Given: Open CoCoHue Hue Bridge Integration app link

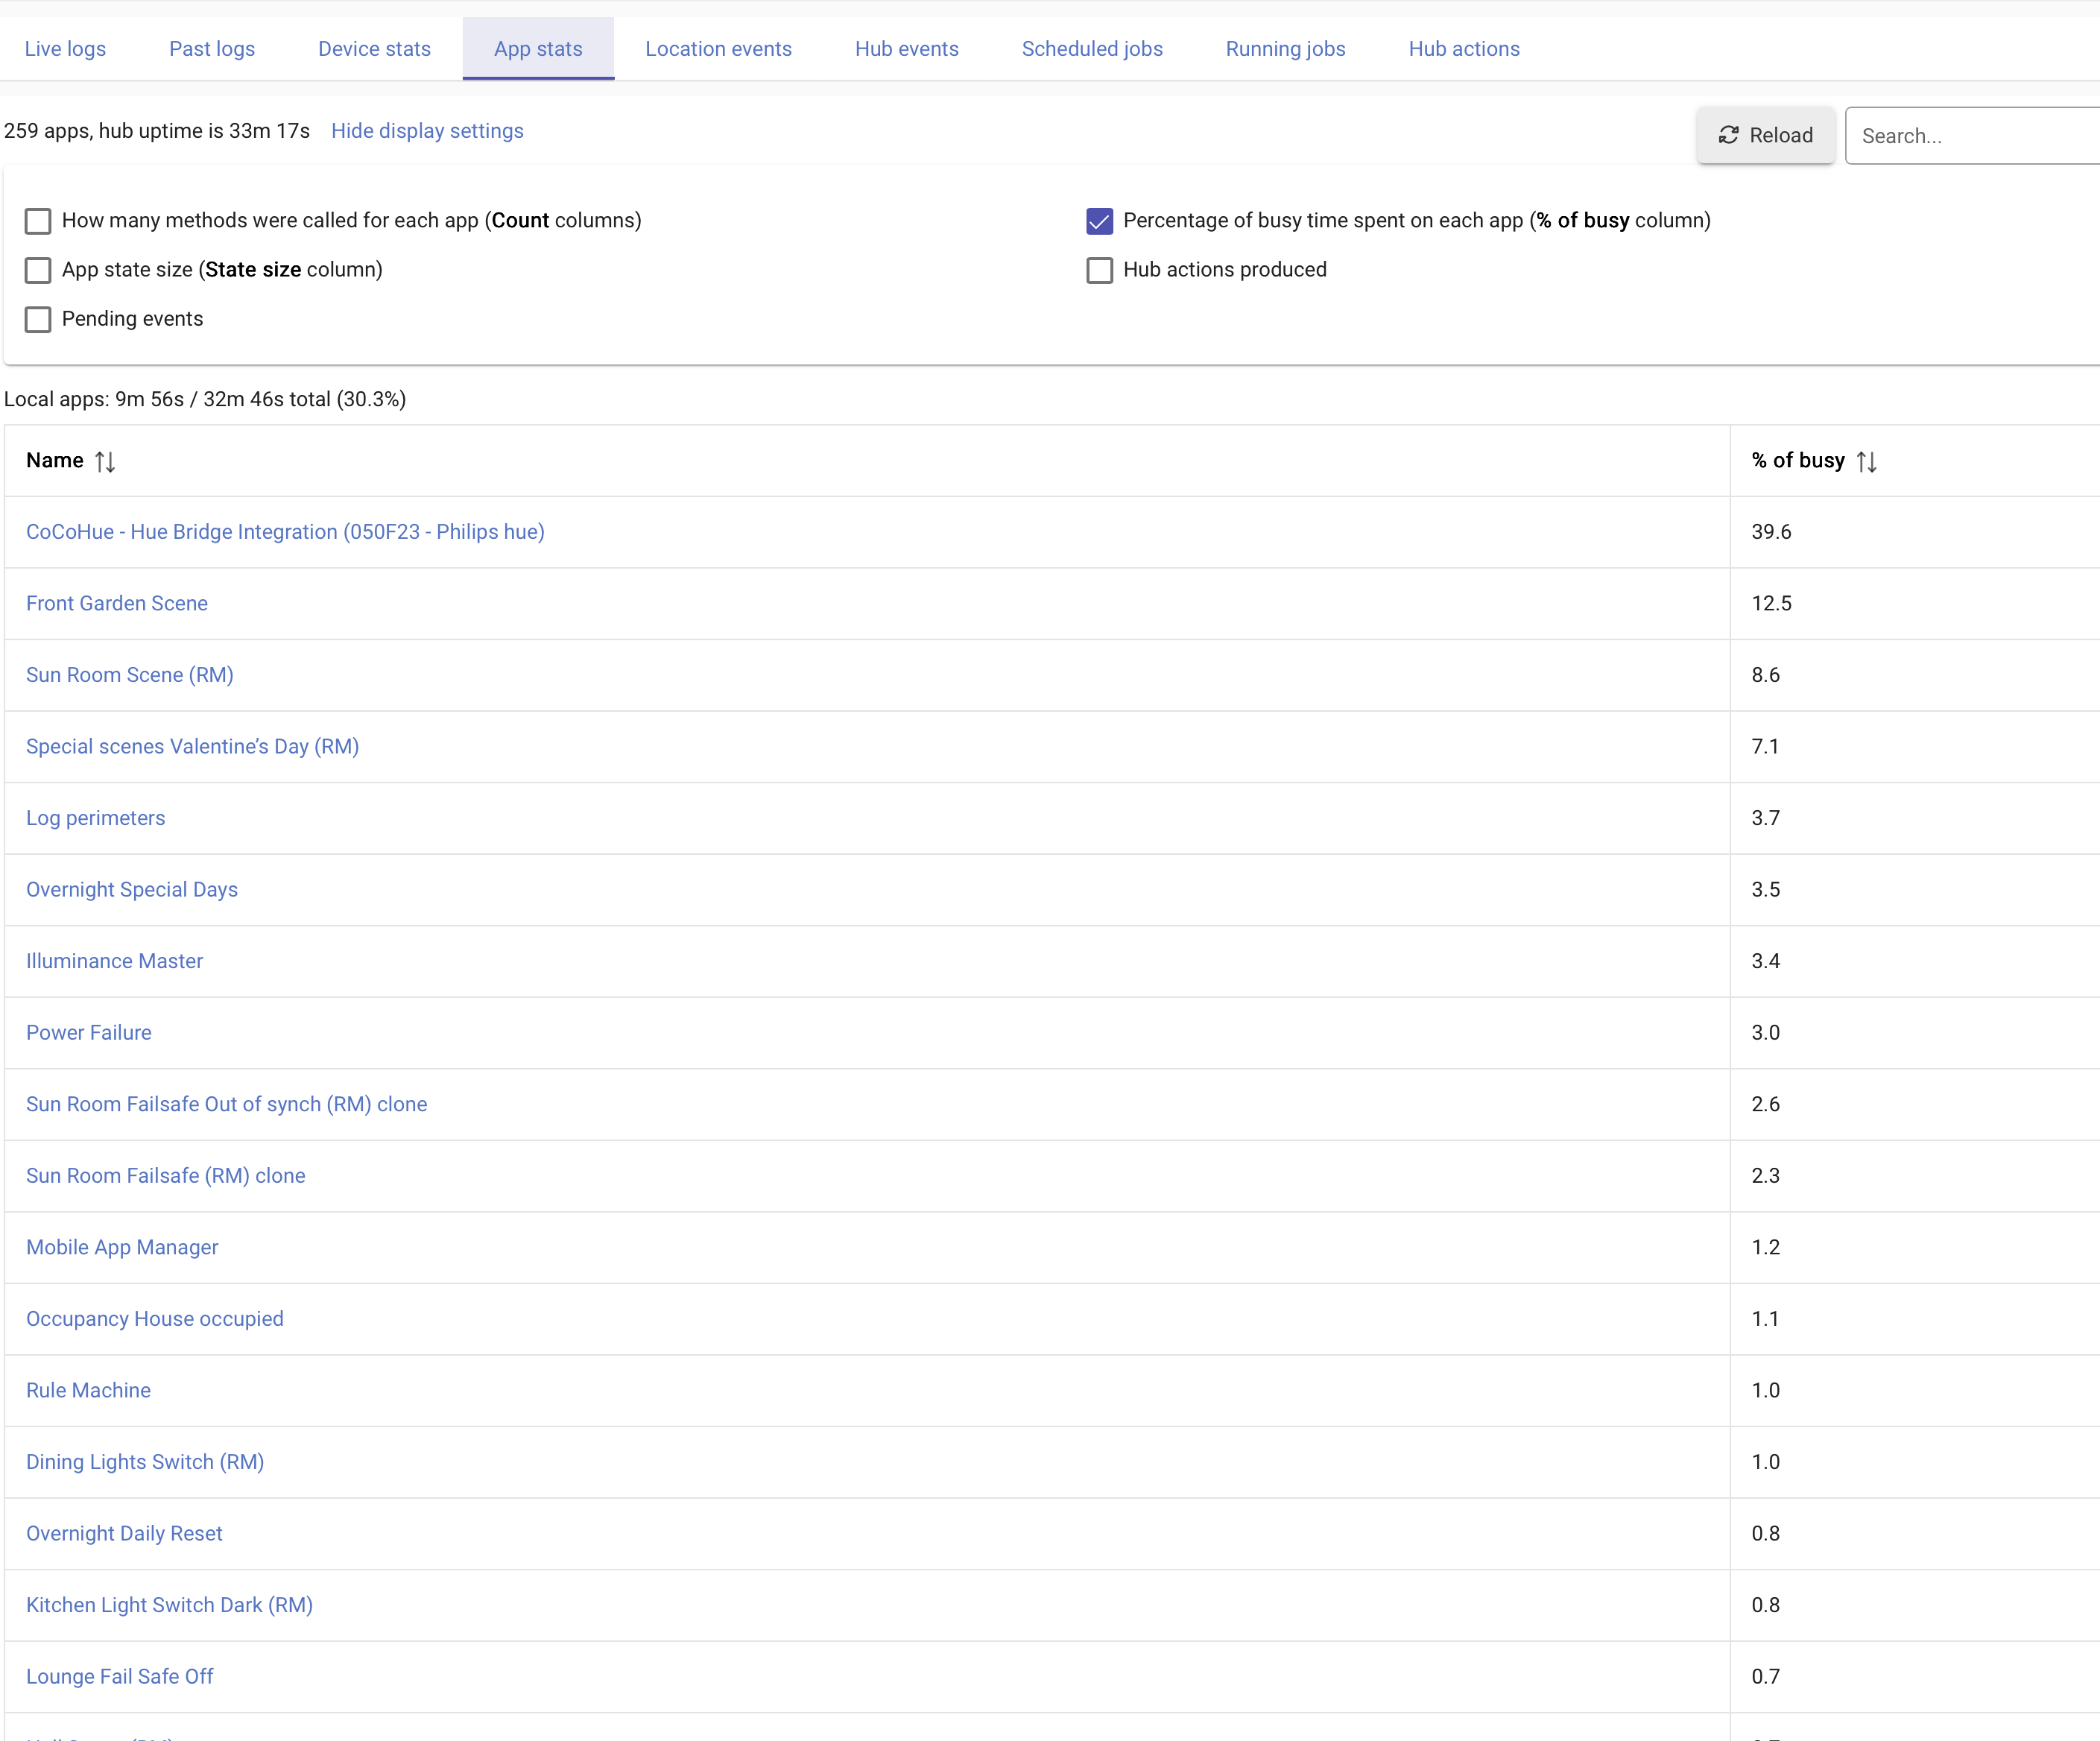Looking at the screenshot, I should (x=285, y=532).
